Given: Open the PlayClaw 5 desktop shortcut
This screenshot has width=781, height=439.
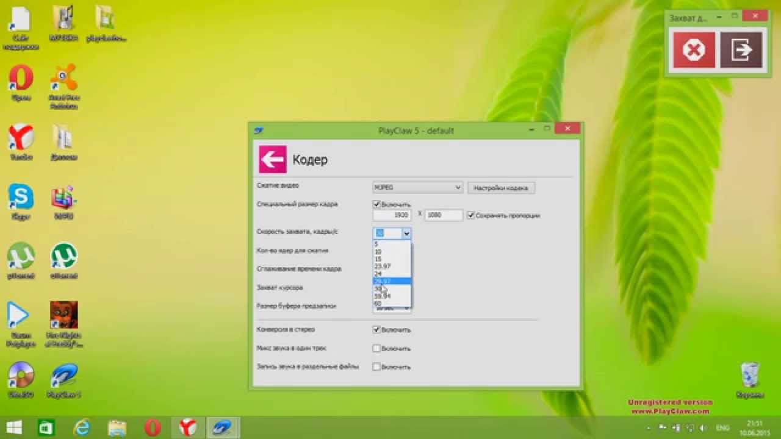Looking at the screenshot, I should [63, 380].
